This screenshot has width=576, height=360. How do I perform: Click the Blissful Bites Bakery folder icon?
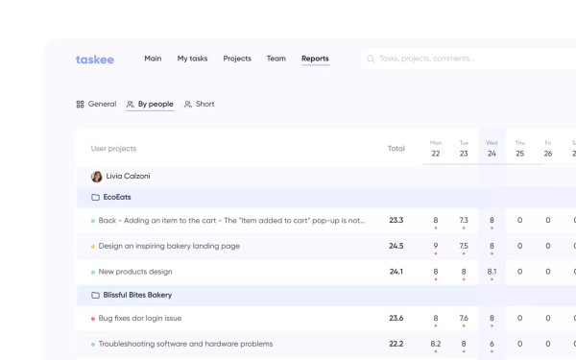(x=95, y=295)
